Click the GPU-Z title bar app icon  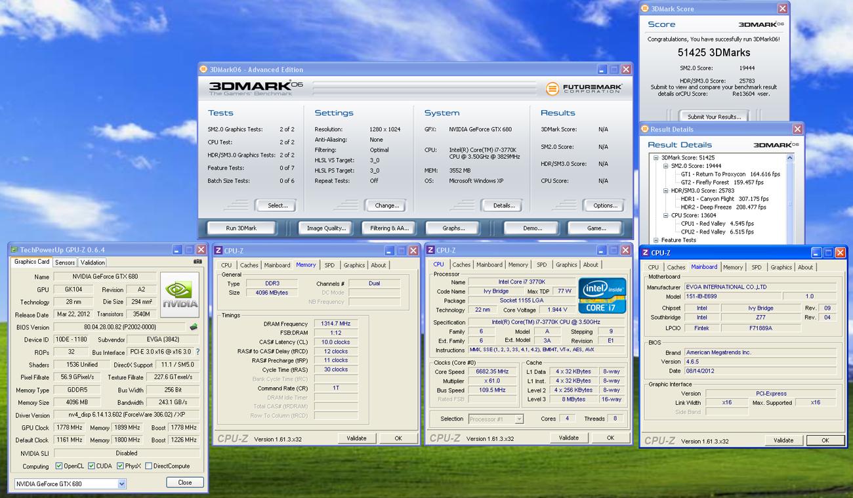pyautogui.click(x=14, y=250)
